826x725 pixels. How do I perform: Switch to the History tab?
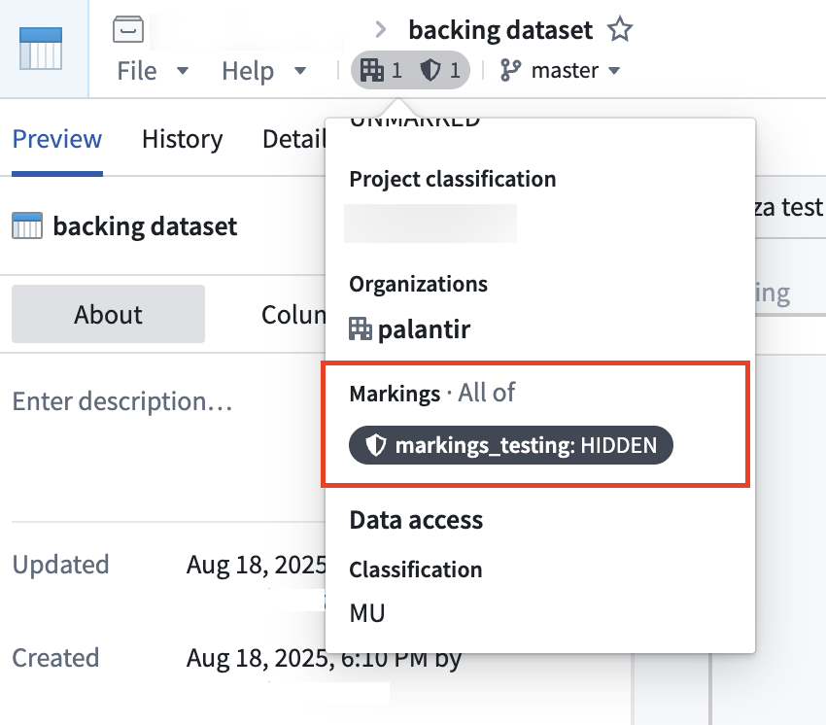(183, 139)
